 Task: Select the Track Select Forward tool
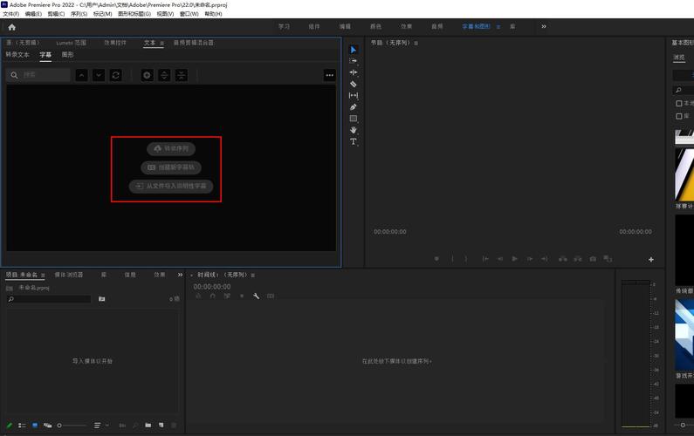tap(354, 61)
